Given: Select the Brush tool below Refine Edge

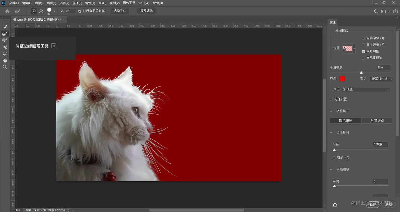Looking at the screenshot, I should (5, 40).
